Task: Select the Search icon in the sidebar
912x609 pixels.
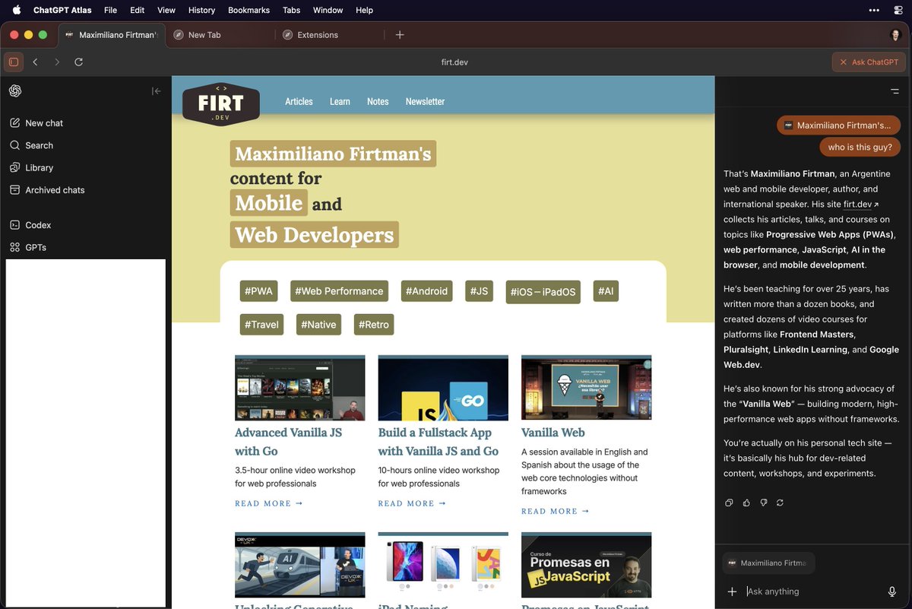Action: [x=37, y=145]
